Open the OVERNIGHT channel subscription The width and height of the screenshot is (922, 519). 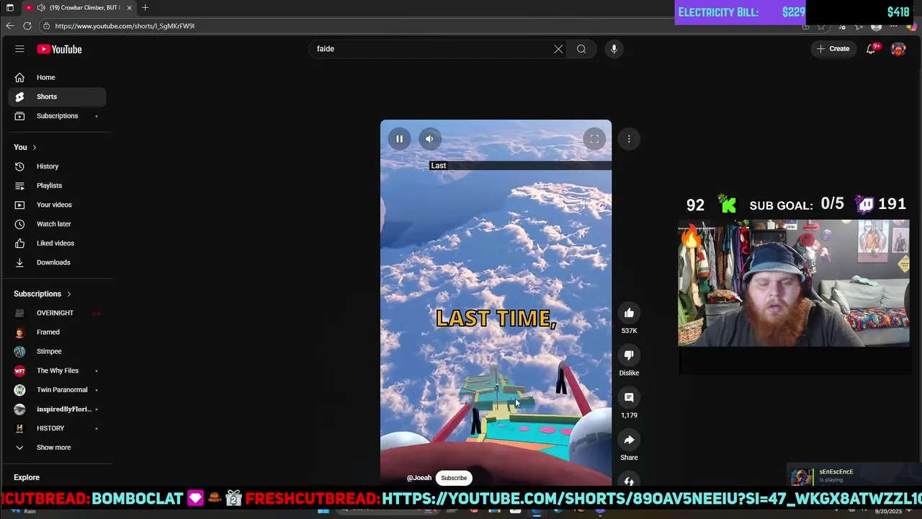[x=58, y=313]
